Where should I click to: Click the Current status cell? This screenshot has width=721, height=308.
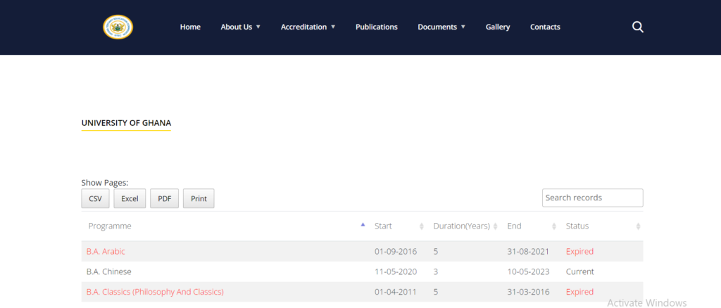point(580,271)
